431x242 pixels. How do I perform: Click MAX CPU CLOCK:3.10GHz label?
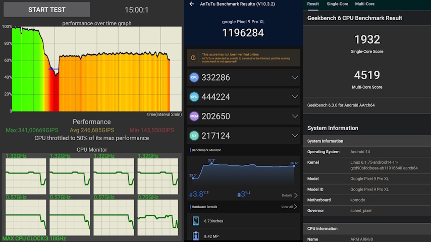[34, 238]
